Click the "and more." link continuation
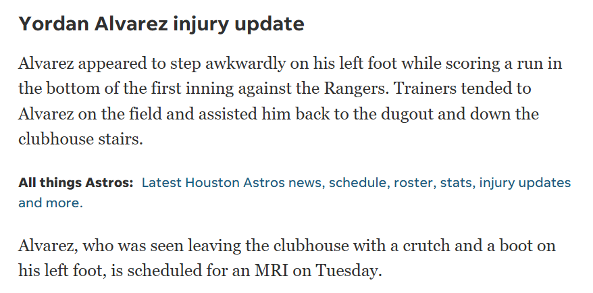 pyautogui.click(x=51, y=203)
